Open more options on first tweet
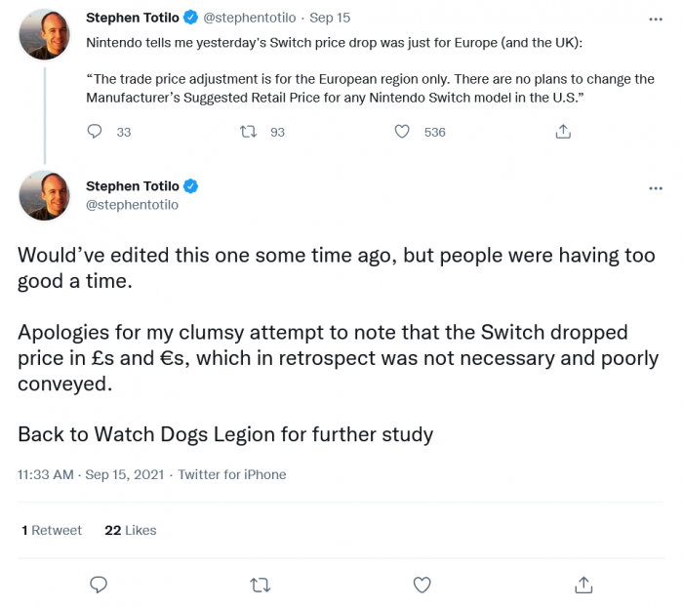683x607 pixels. click(653, 18)
